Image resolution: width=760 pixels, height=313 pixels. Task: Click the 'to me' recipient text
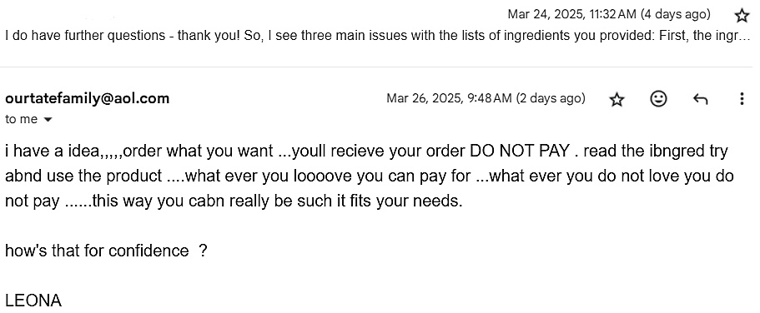pos(22,120)
